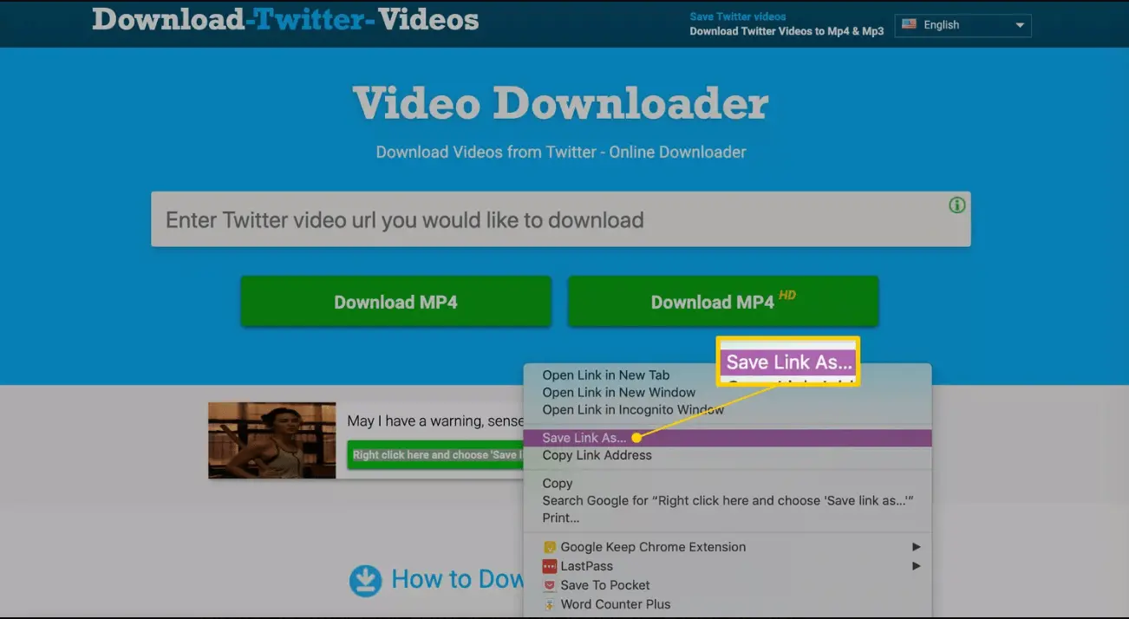Expand the Google Keep Chrome Extension submenu arrow
The width and height of the screenshot is (1129, 619).
[916, 547]
